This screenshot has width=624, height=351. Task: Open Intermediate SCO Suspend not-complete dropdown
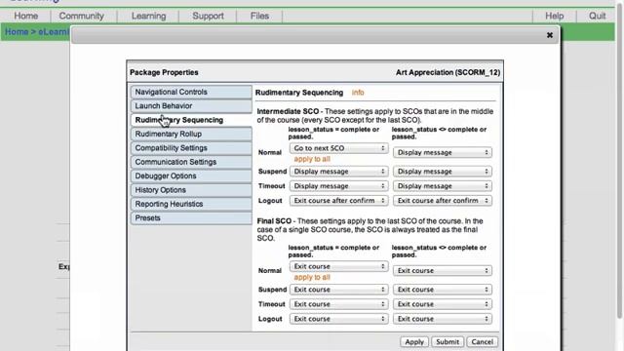tap(442, 172)
